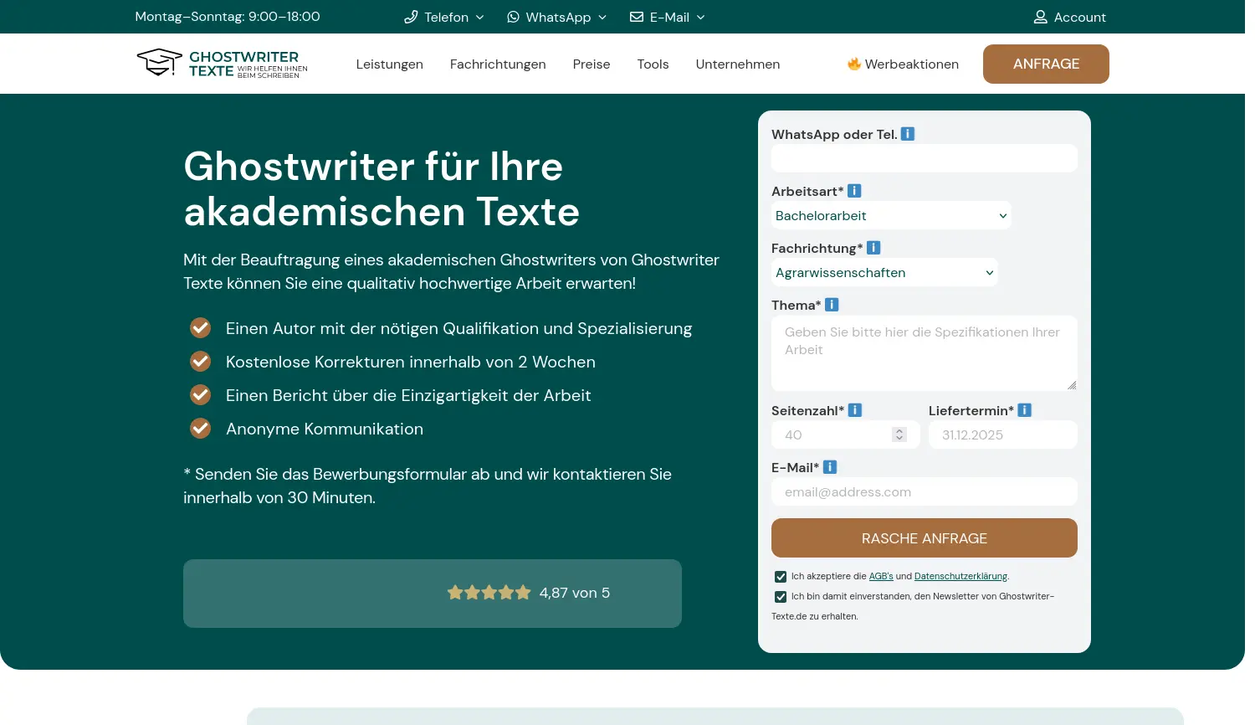Show info tooltip for Liefertermin field
Viewport: 1255px width, 725px height.
1024,409
